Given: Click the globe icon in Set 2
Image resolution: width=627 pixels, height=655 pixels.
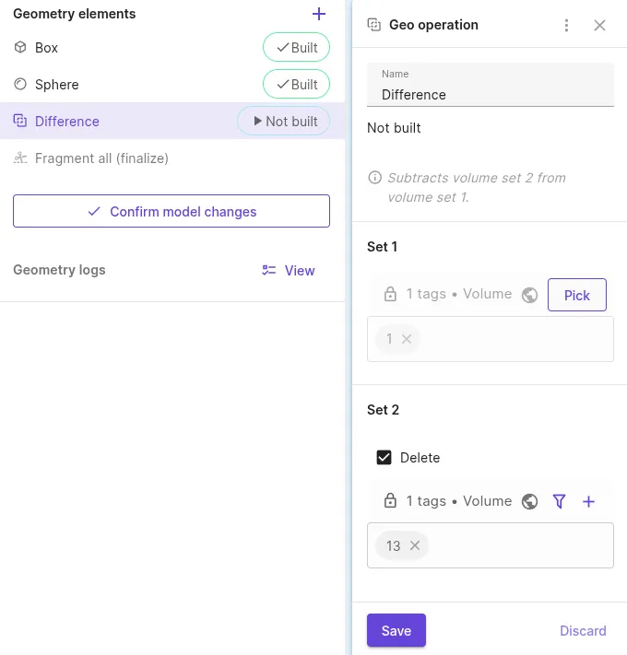Looking at the screenshot, I should coord(529,501).
